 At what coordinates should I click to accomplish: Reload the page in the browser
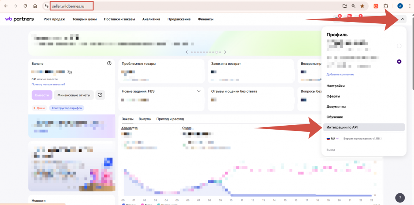25,6
